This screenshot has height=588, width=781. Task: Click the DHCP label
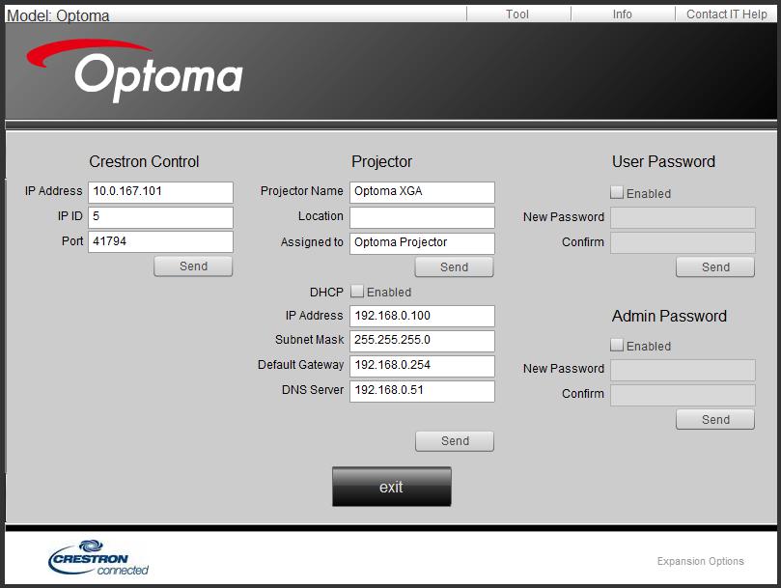point(326,292)
